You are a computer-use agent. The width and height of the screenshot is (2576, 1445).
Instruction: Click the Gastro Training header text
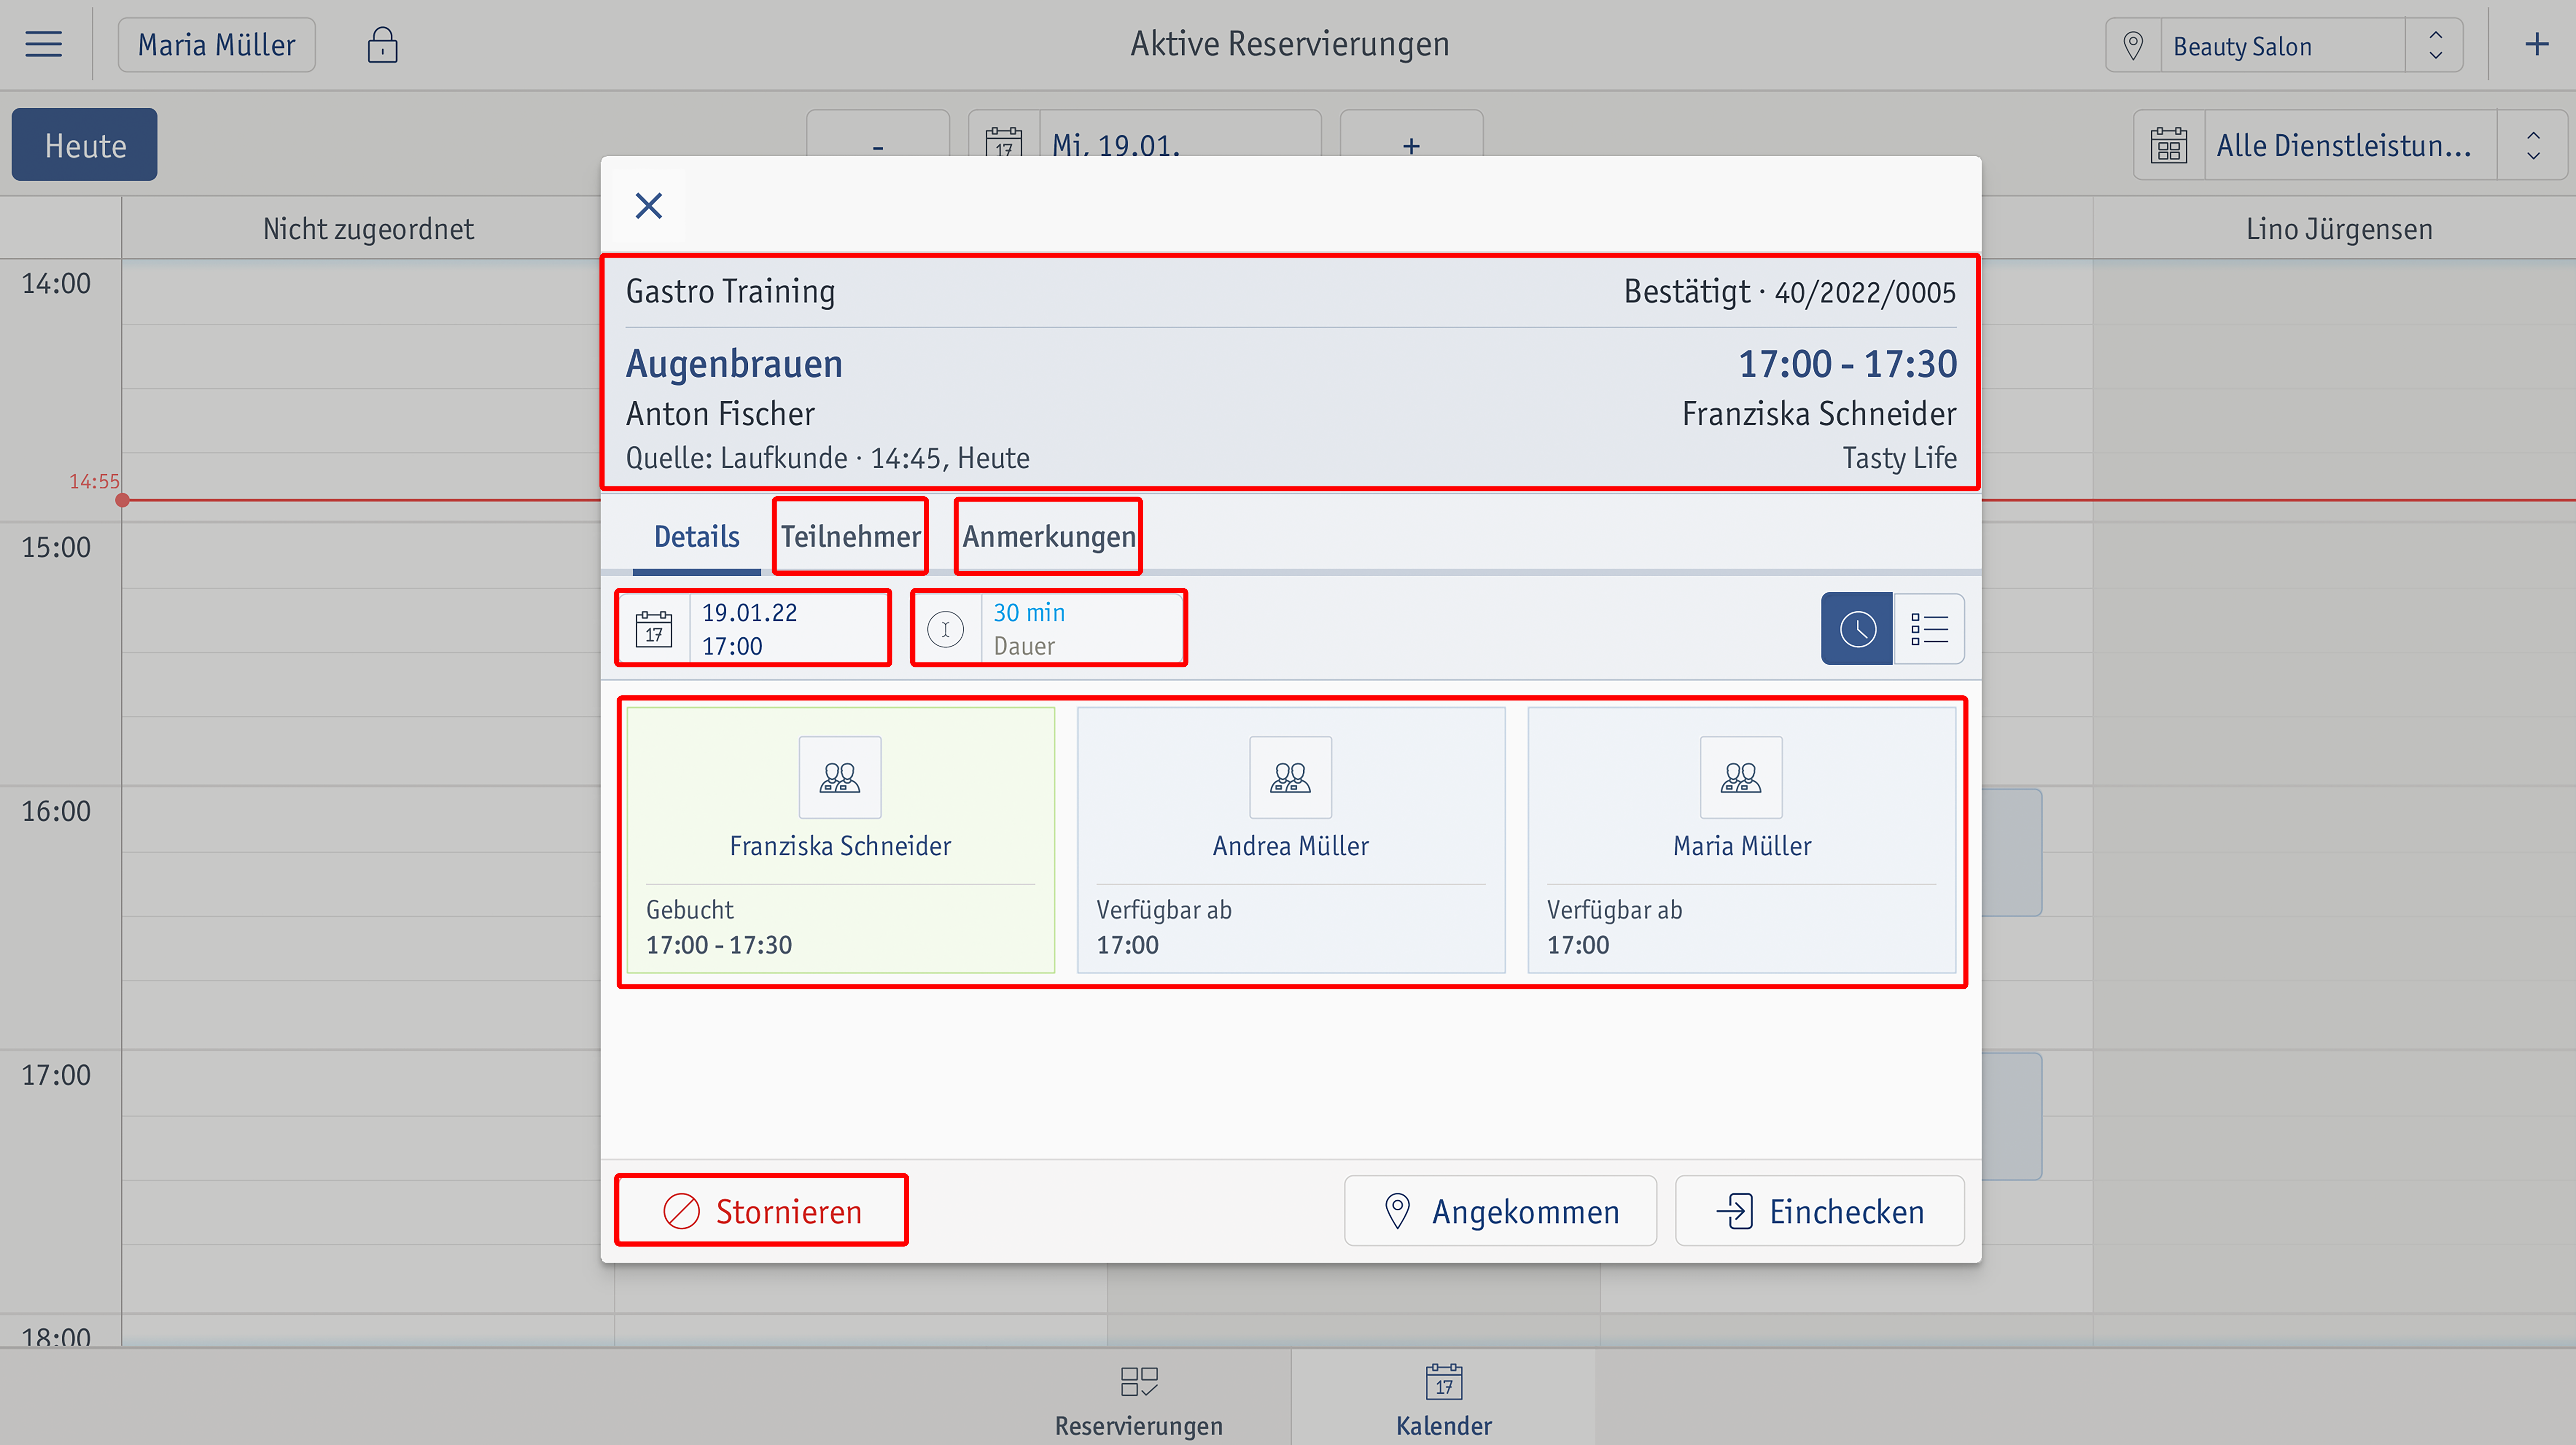730,292
